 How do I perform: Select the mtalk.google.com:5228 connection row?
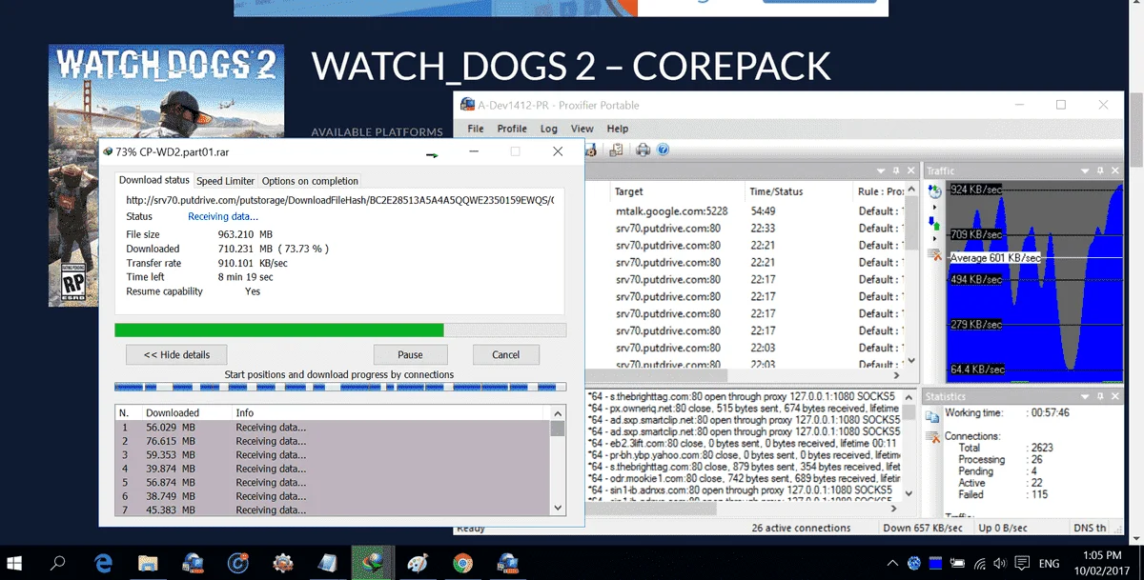click(x=744, y=210)
